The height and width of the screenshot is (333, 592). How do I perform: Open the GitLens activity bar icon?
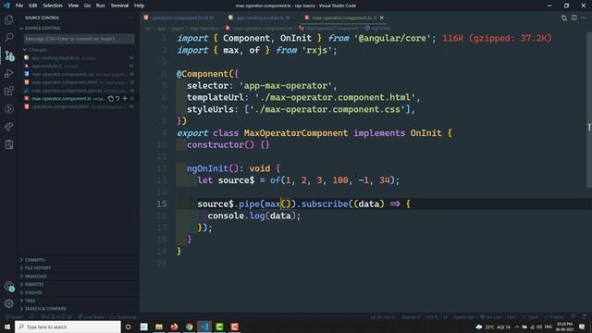tap(8, 109)
